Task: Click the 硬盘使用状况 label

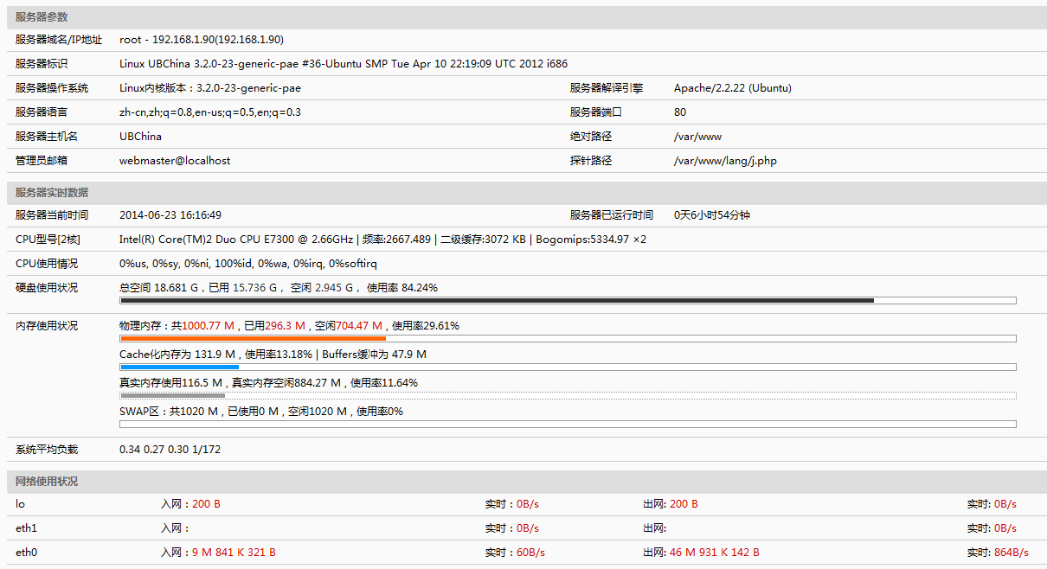Action: [x=47, y=288]
